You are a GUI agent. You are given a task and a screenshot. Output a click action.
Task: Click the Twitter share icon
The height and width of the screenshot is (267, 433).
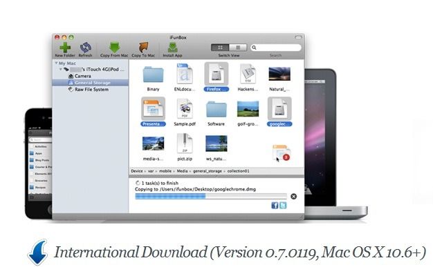click(283, 206)
